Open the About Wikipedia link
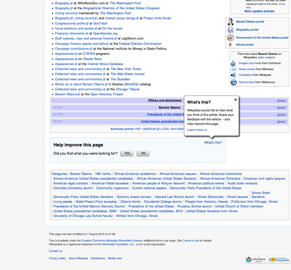 click(78, 258)
